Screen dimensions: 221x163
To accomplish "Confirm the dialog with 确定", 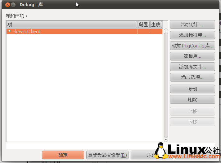I will pos(63,155).
